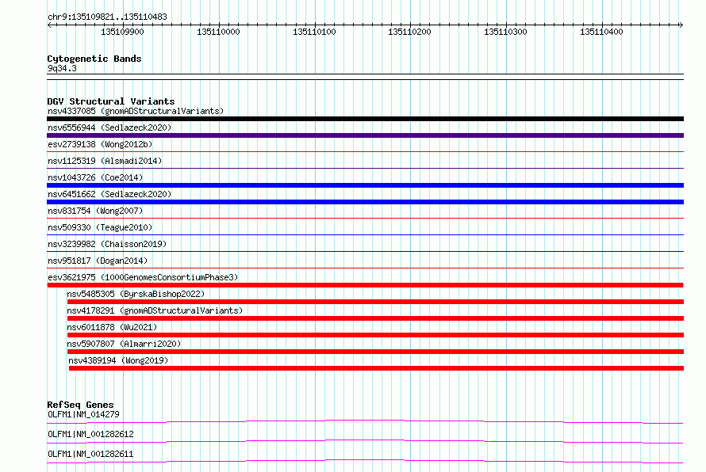
Task: Click the chr9:135109821..135110483 coordinate text
Action: [x=107, y=17]
